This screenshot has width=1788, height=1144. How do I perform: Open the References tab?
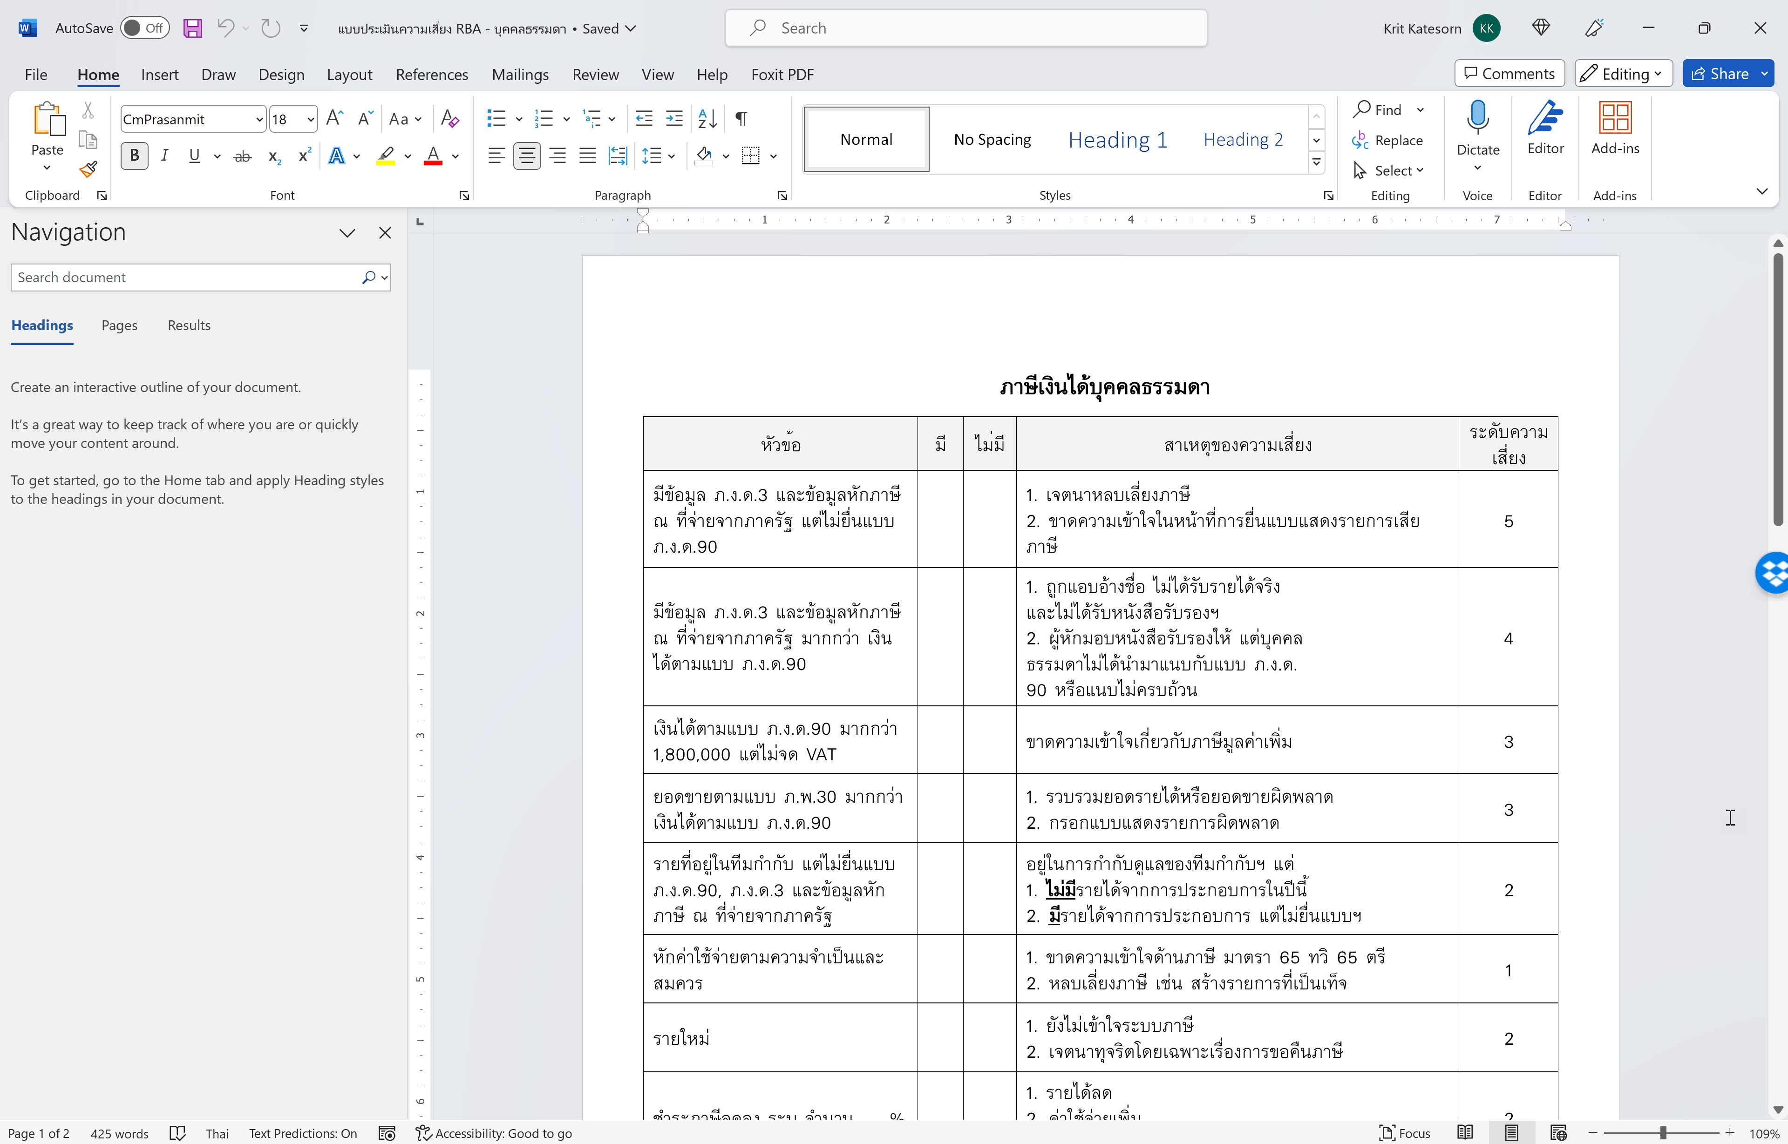pos(432,74)
